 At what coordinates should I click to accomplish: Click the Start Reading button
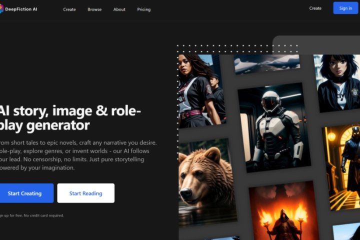(86, 193)
